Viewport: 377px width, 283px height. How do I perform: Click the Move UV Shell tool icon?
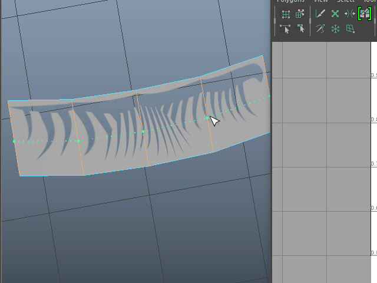coord(300,14)
